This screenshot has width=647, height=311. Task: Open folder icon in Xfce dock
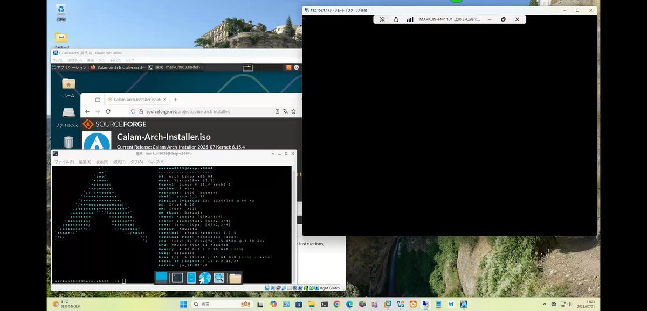[235, 278]
